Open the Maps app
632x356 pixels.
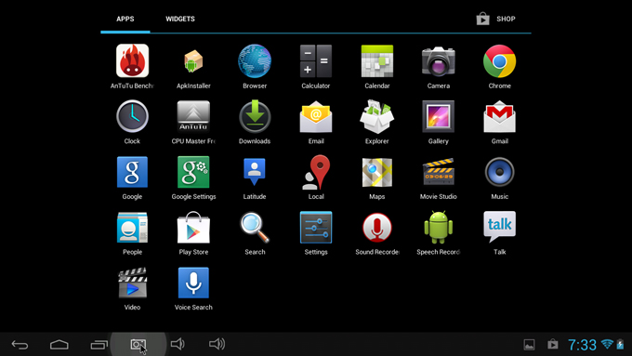click(376, 172)
